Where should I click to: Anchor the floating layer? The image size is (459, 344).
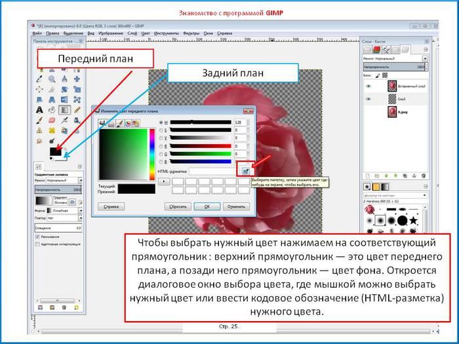414,176
